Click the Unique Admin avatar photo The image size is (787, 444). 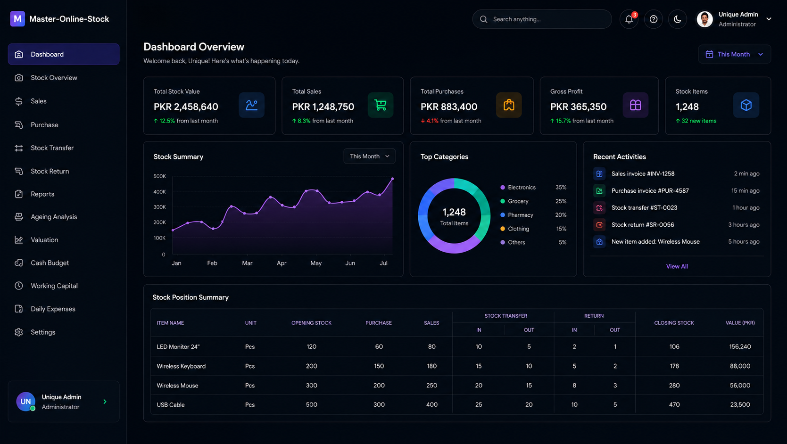[705, 19]
